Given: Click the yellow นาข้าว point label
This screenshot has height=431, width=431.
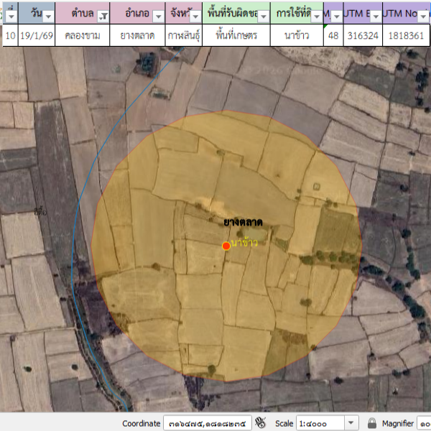Looking at the screenshot, I should [x=244, y=244].
